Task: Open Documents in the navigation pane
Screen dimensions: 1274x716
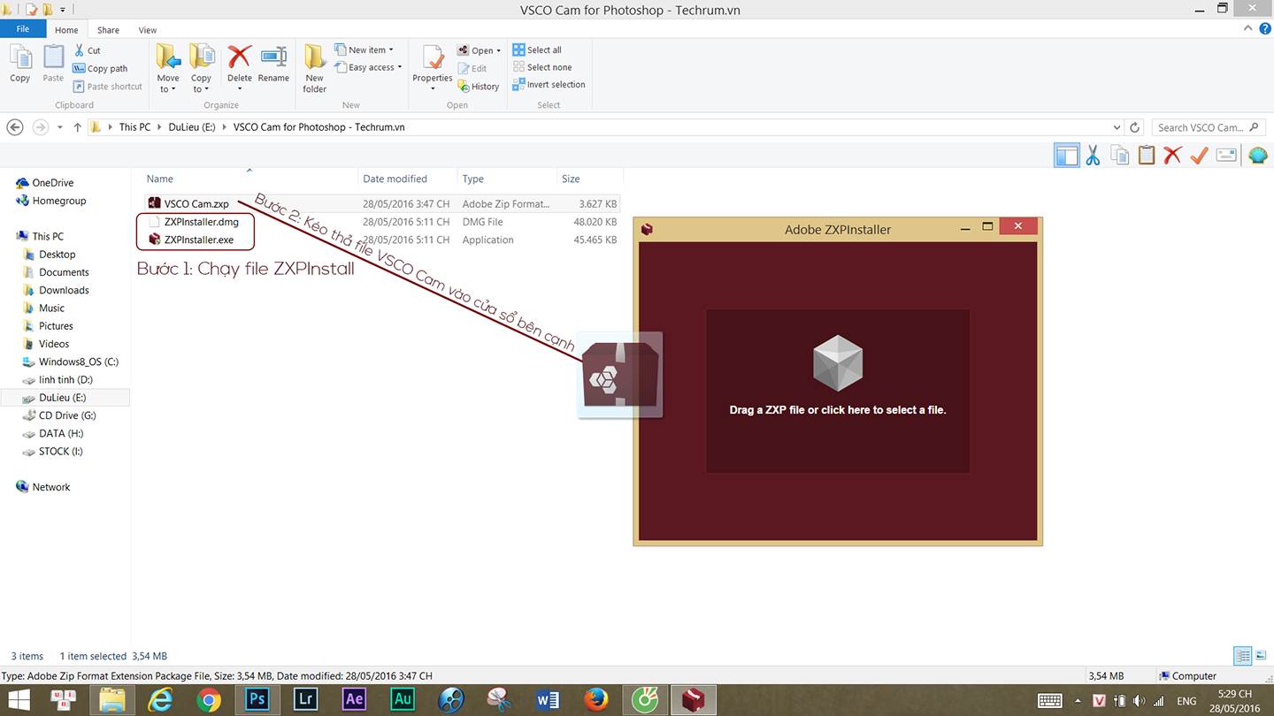Action: pos(64,272)
